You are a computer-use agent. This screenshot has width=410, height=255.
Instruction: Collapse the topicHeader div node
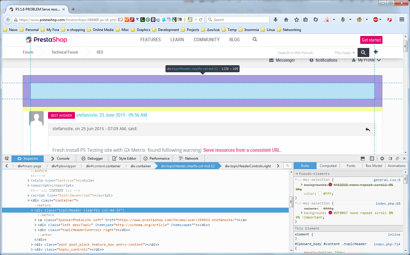click(32, 210)
